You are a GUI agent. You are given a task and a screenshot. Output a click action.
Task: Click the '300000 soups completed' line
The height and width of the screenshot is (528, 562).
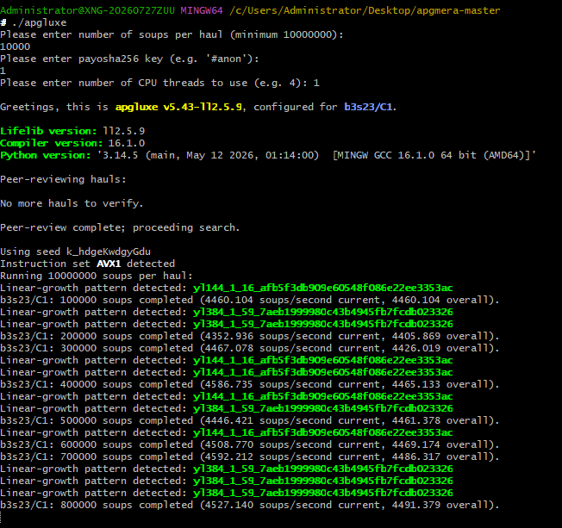click(x=249, y=348)
